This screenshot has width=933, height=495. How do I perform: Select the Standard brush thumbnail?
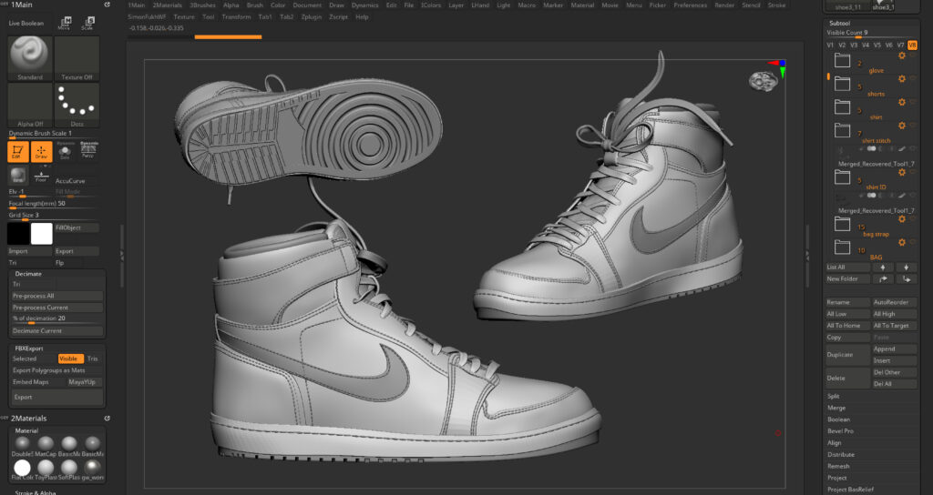(30, 58)
